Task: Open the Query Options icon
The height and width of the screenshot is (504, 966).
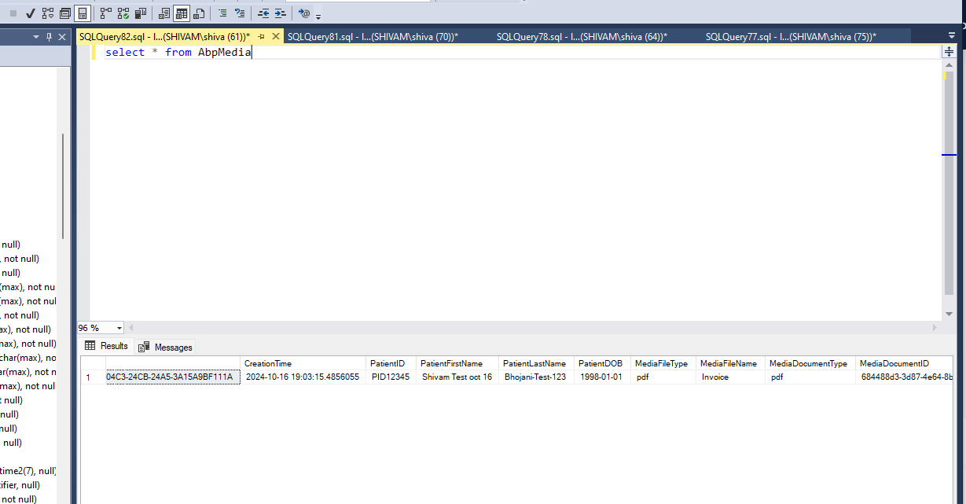Action: click(x=65, y=13)
